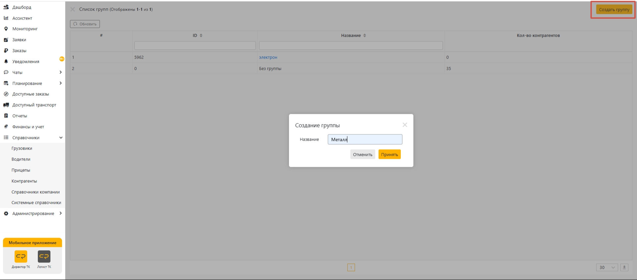The width and height of the screenshot is (637, 280).
Task: Click the Название input field in dialog
Action: click(365, 139)
